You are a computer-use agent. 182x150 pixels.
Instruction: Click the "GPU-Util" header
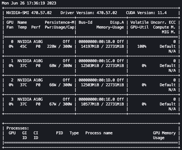pyautogui.click(x=139, y=27)
